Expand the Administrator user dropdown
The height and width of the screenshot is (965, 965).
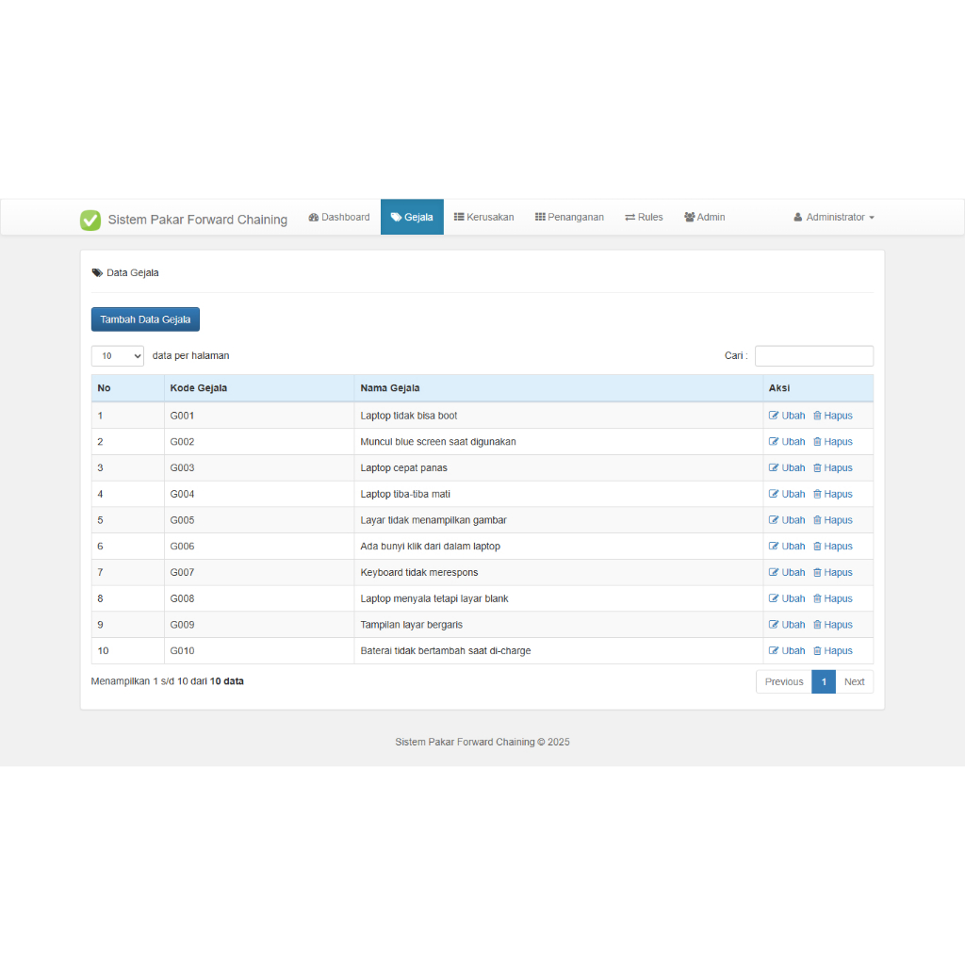pyautogui.click(x=834, y=218)
